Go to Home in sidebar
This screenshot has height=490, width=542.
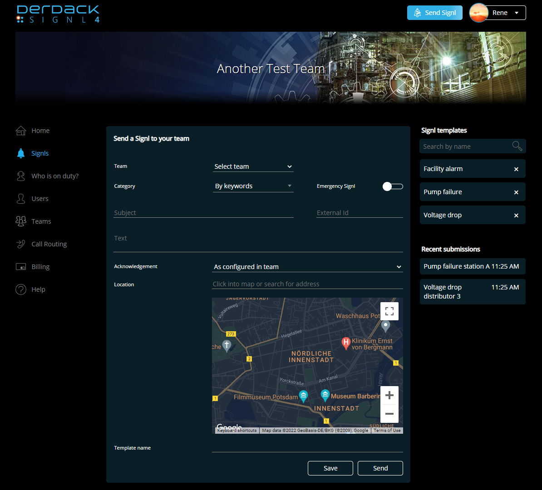(40, 131)
